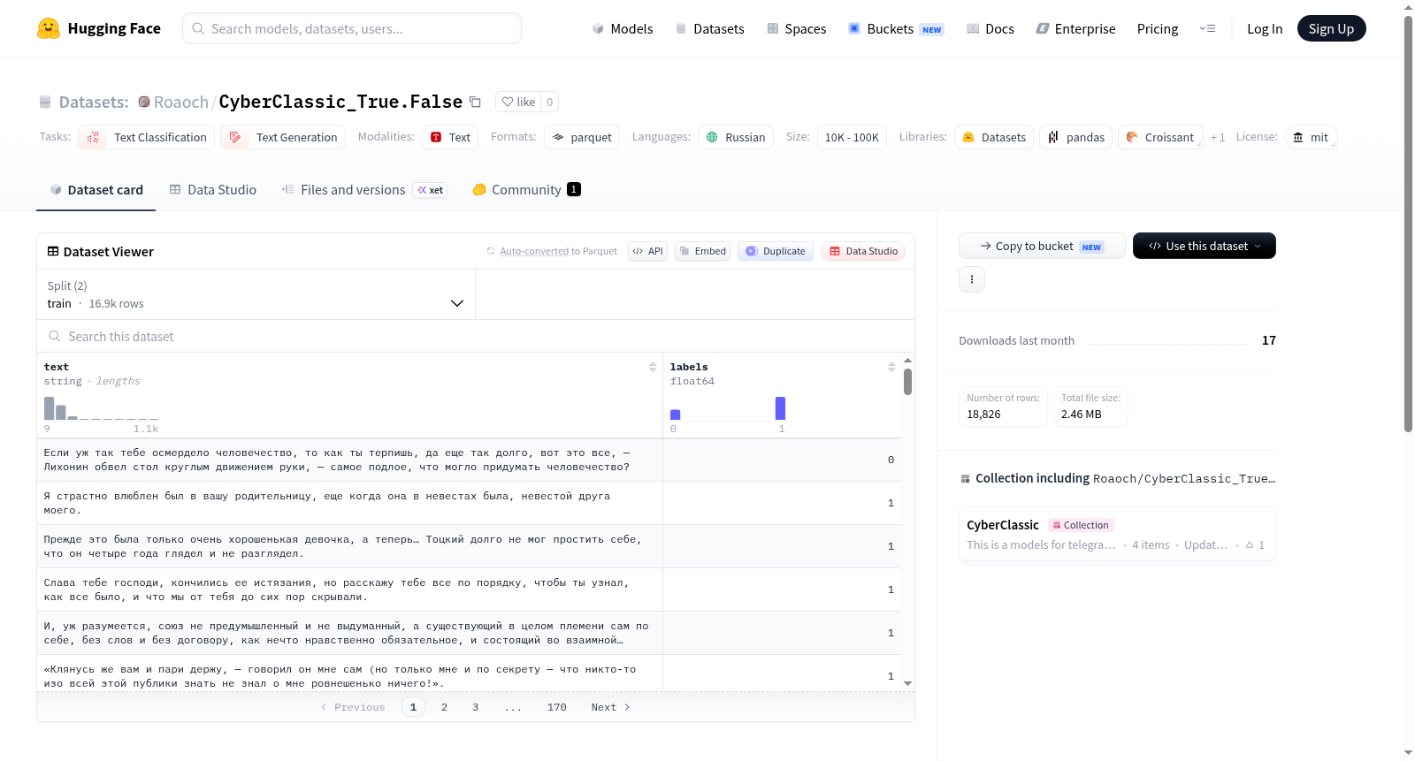
Task: Click the Embed button
Action: [x=702, y=251]
